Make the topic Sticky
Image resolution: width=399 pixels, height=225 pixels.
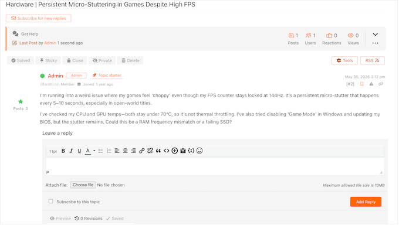point(48,61)
